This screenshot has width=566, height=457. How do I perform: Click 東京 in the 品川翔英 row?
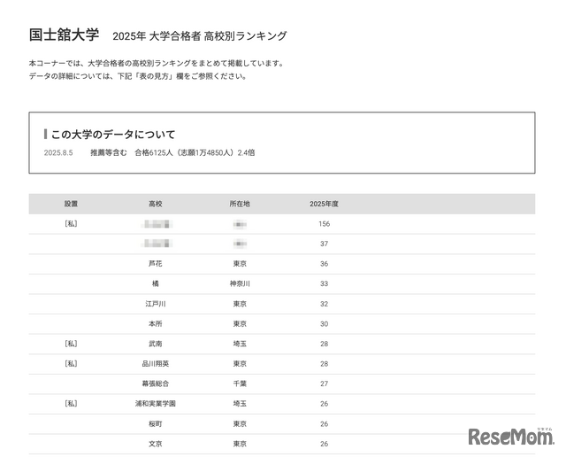(x=240, y=364)
